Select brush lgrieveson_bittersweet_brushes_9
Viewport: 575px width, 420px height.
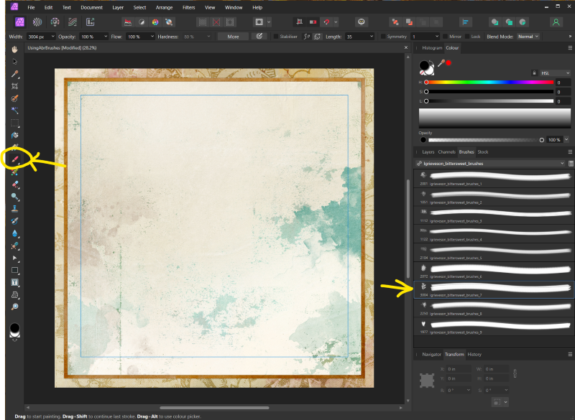[x=494, y=327]
